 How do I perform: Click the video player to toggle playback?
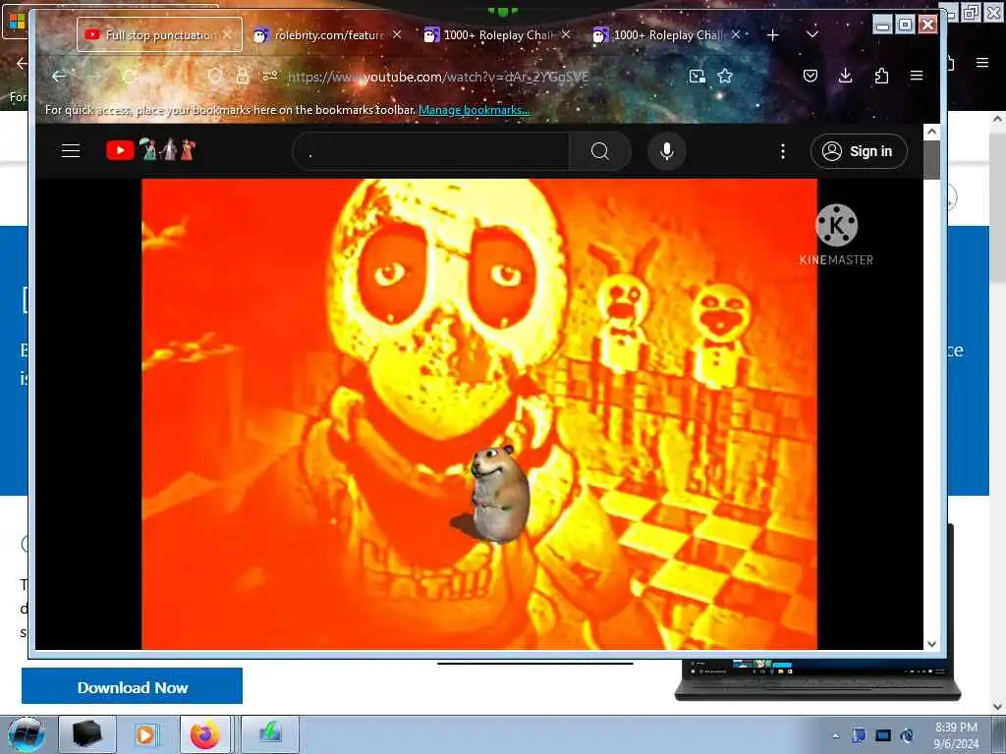tap(479, 414)
